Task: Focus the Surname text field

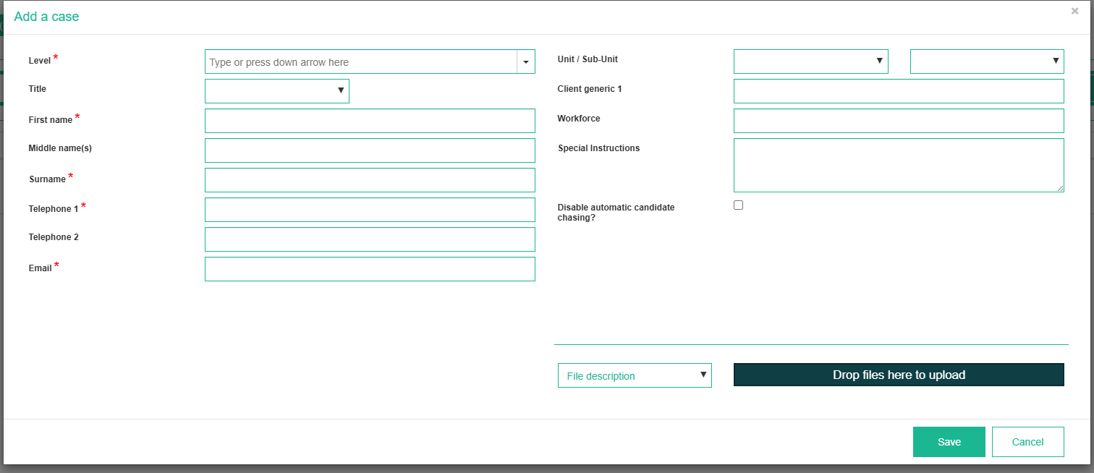Action: pos(370,180)
